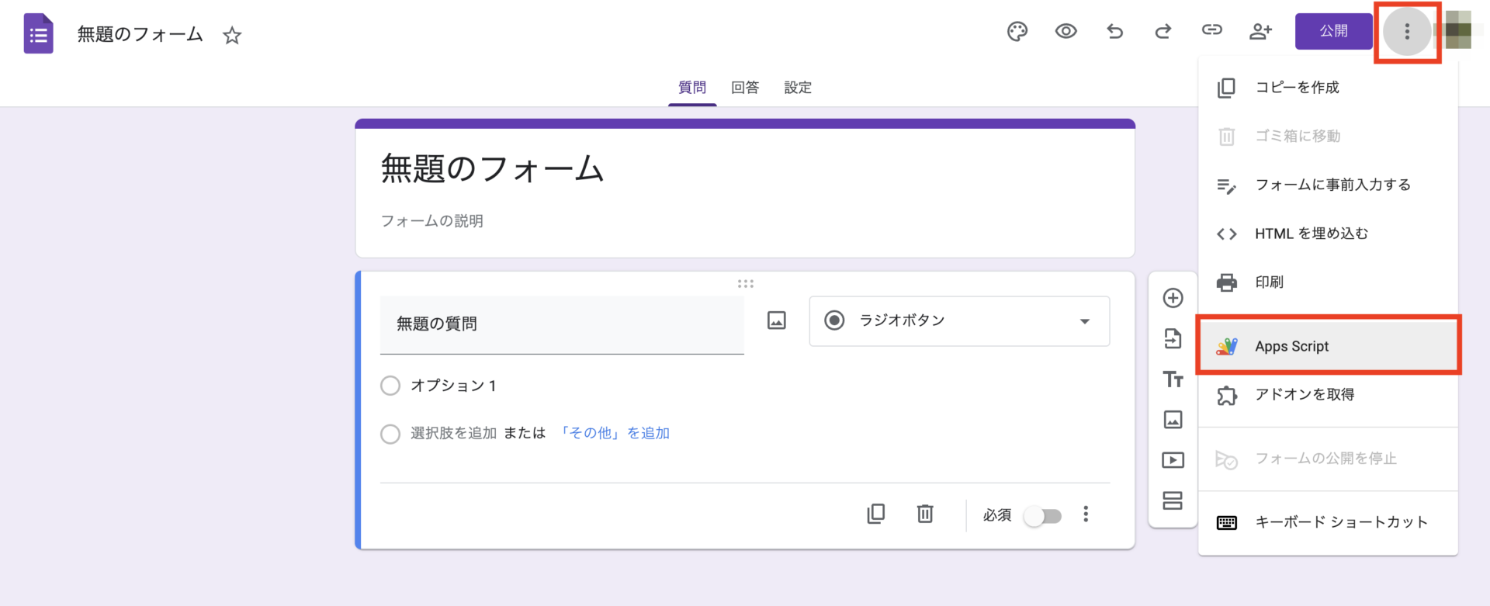Open the add collaborators icon
1490x606 pixels.
click(1260, 31)
